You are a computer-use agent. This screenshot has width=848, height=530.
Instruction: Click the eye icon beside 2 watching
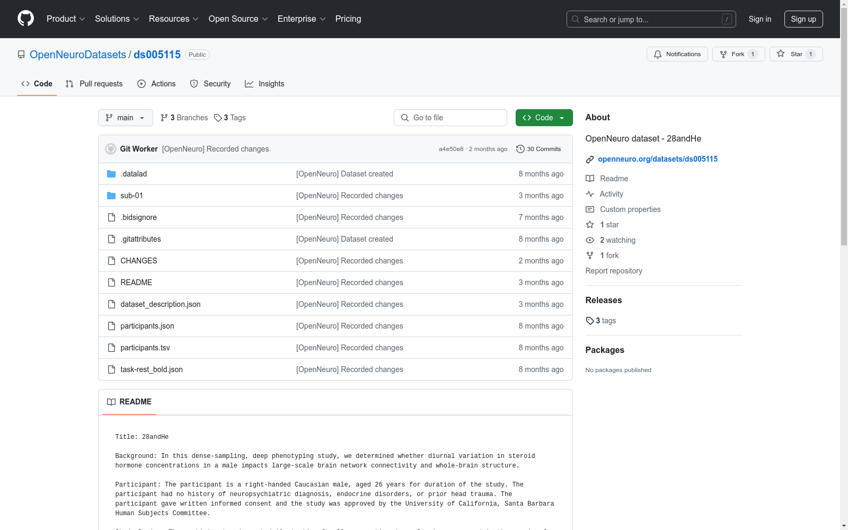pos(590,240)
